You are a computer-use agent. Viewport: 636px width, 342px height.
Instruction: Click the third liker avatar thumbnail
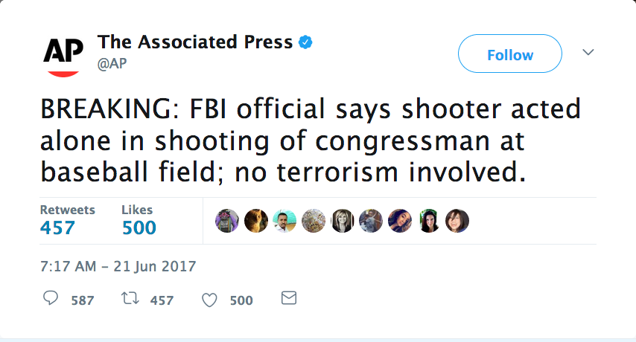[284, 221]
